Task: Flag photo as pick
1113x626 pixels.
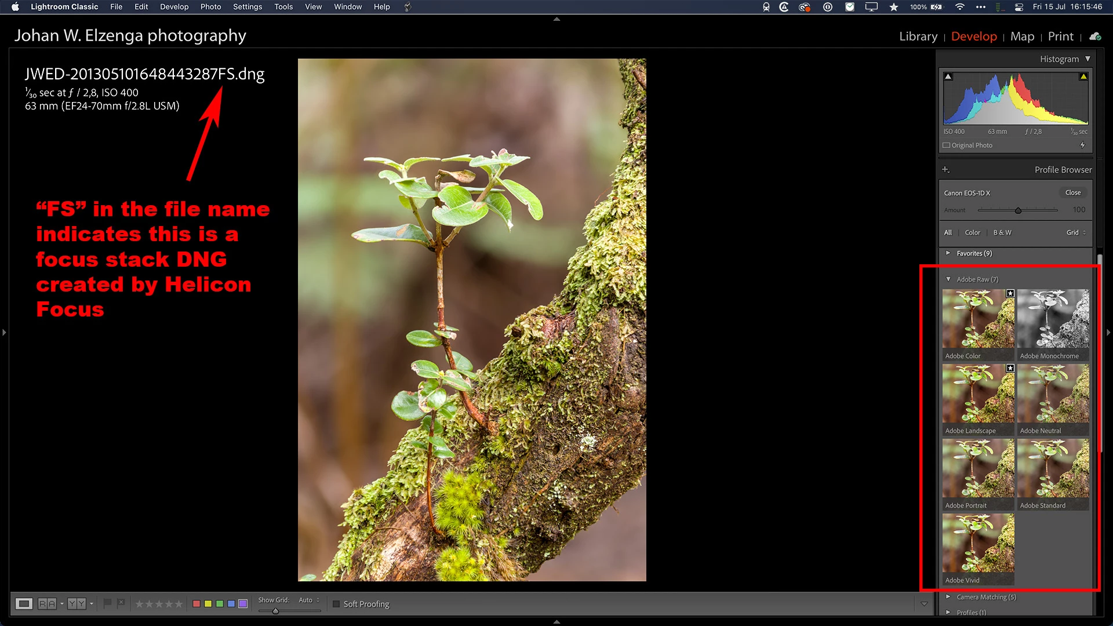Action: 107,603
